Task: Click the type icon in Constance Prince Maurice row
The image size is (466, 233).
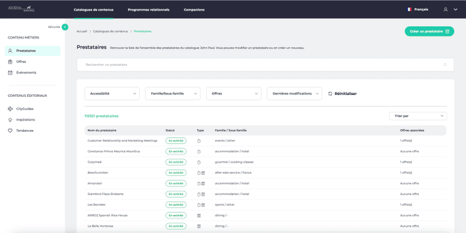Action: click(x=199, y=152)
